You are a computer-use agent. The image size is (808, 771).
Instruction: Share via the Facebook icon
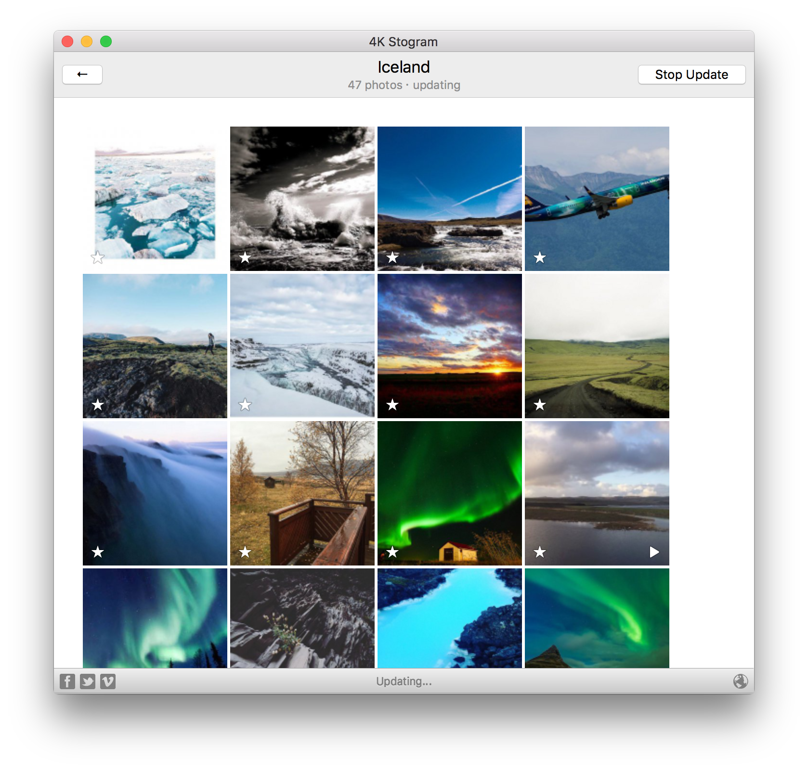pos(67,681)
